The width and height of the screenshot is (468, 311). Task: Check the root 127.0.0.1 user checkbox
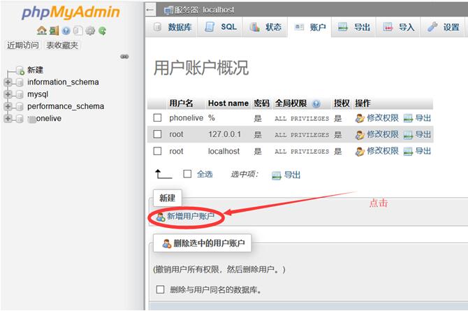click(157, 134)
